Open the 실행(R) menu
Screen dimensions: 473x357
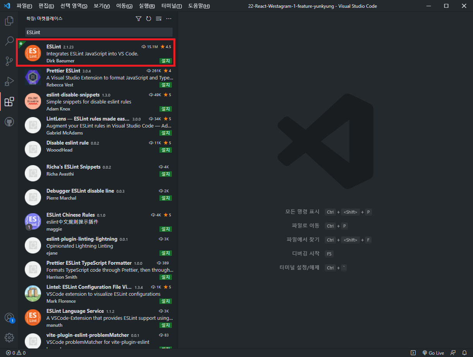click(x=147, y=6)
